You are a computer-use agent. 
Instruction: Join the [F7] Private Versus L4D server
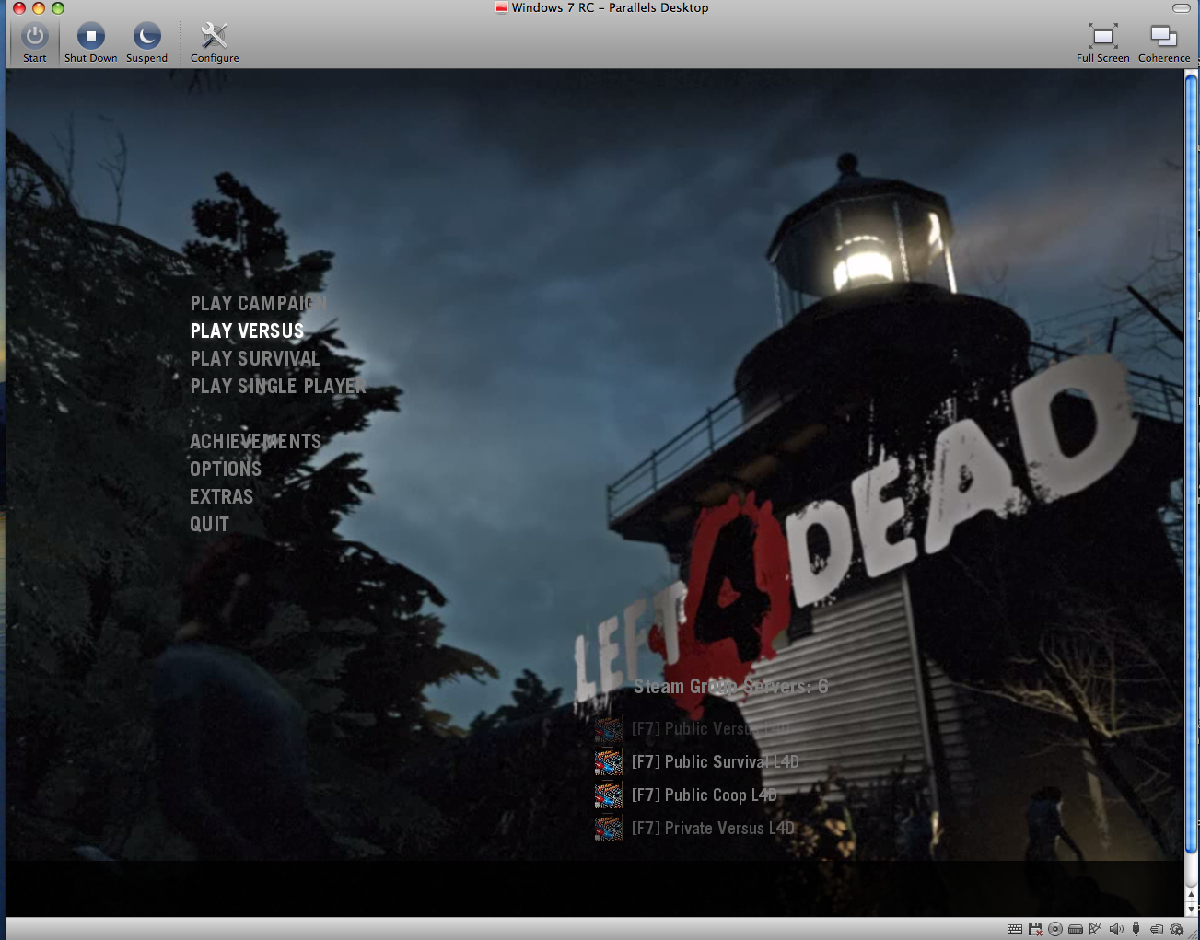[713, 829]
